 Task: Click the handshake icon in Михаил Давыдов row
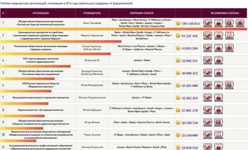coord(208,110)
